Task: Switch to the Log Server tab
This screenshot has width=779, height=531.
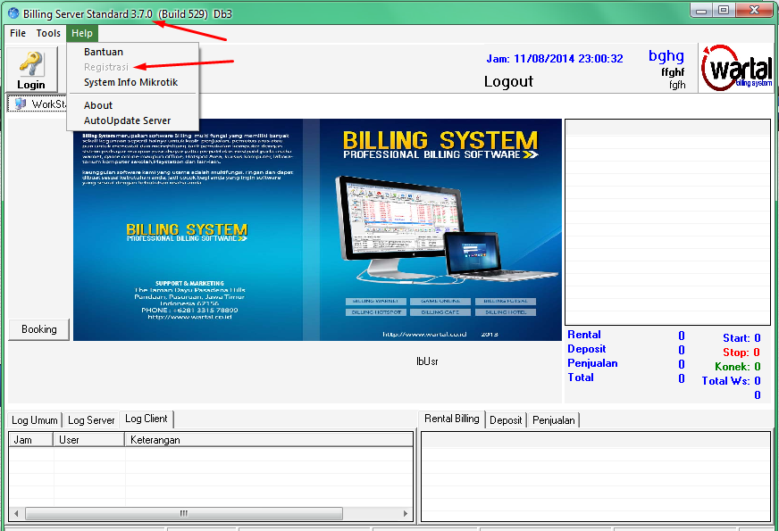Action: click(x=91, y=420)
